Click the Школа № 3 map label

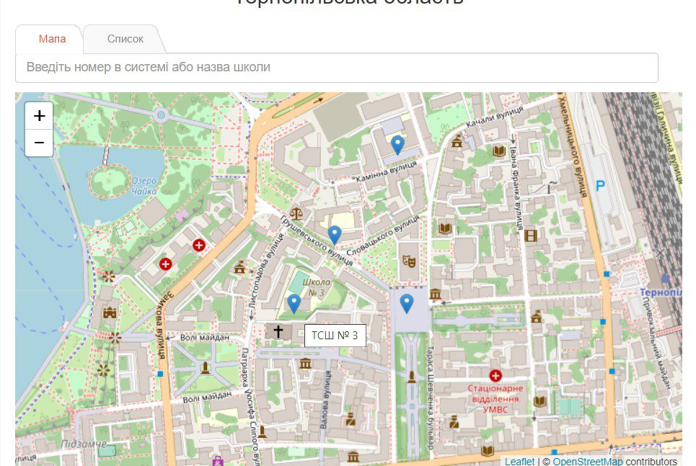(x=316, y=287)
